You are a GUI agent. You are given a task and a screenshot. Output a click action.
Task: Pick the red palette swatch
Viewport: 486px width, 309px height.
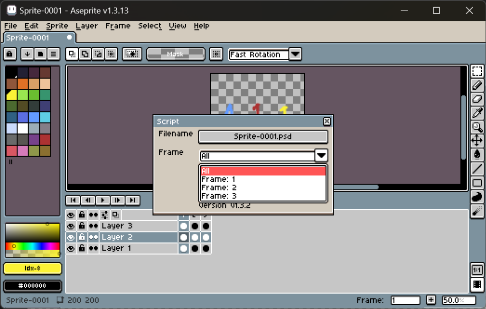[x=45, y=140]
